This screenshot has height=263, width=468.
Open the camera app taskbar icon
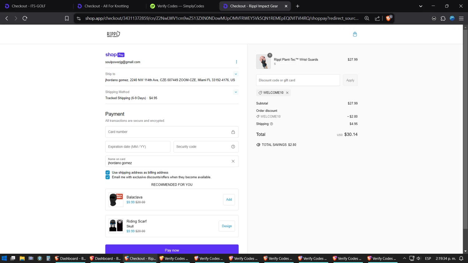pyautogui.click(x=31, y=258)
